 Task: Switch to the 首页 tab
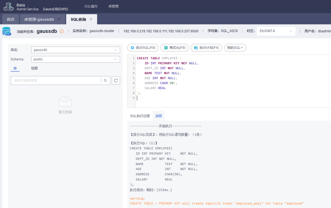11,19
